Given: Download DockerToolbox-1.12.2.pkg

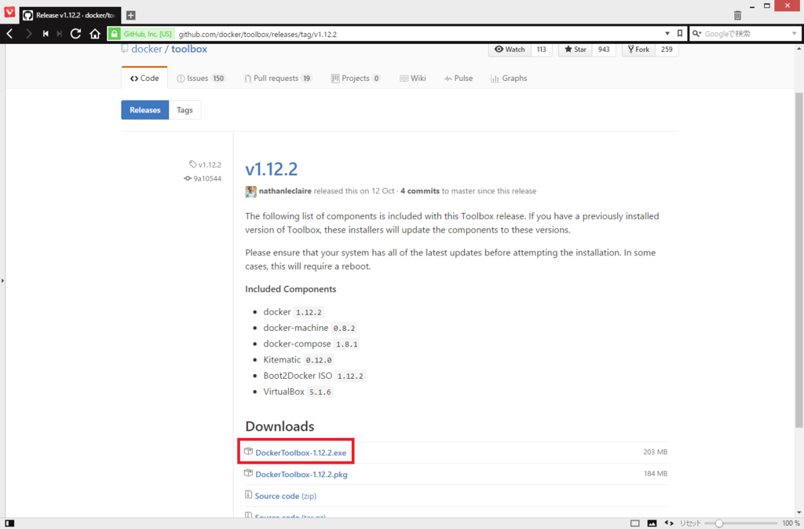Looking at the screenshot, I should click(x=301, y=474).
